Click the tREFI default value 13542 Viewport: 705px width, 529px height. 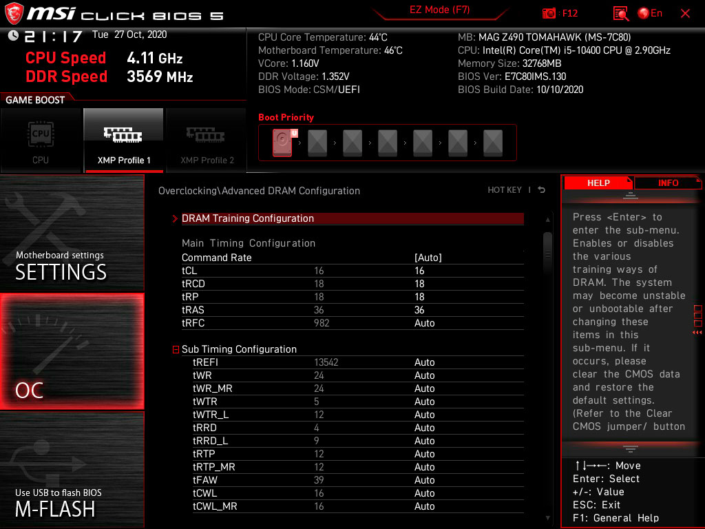326,362
